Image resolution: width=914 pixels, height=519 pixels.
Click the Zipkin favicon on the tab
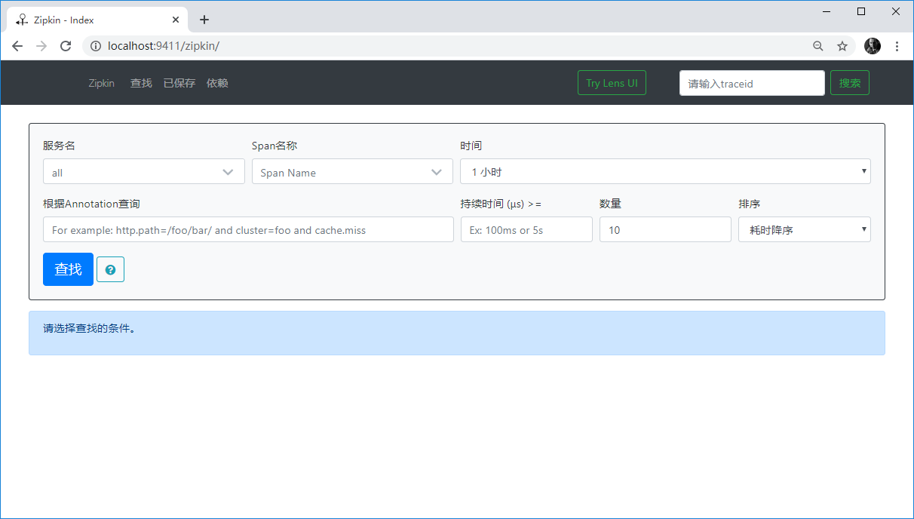click(21, 20)
